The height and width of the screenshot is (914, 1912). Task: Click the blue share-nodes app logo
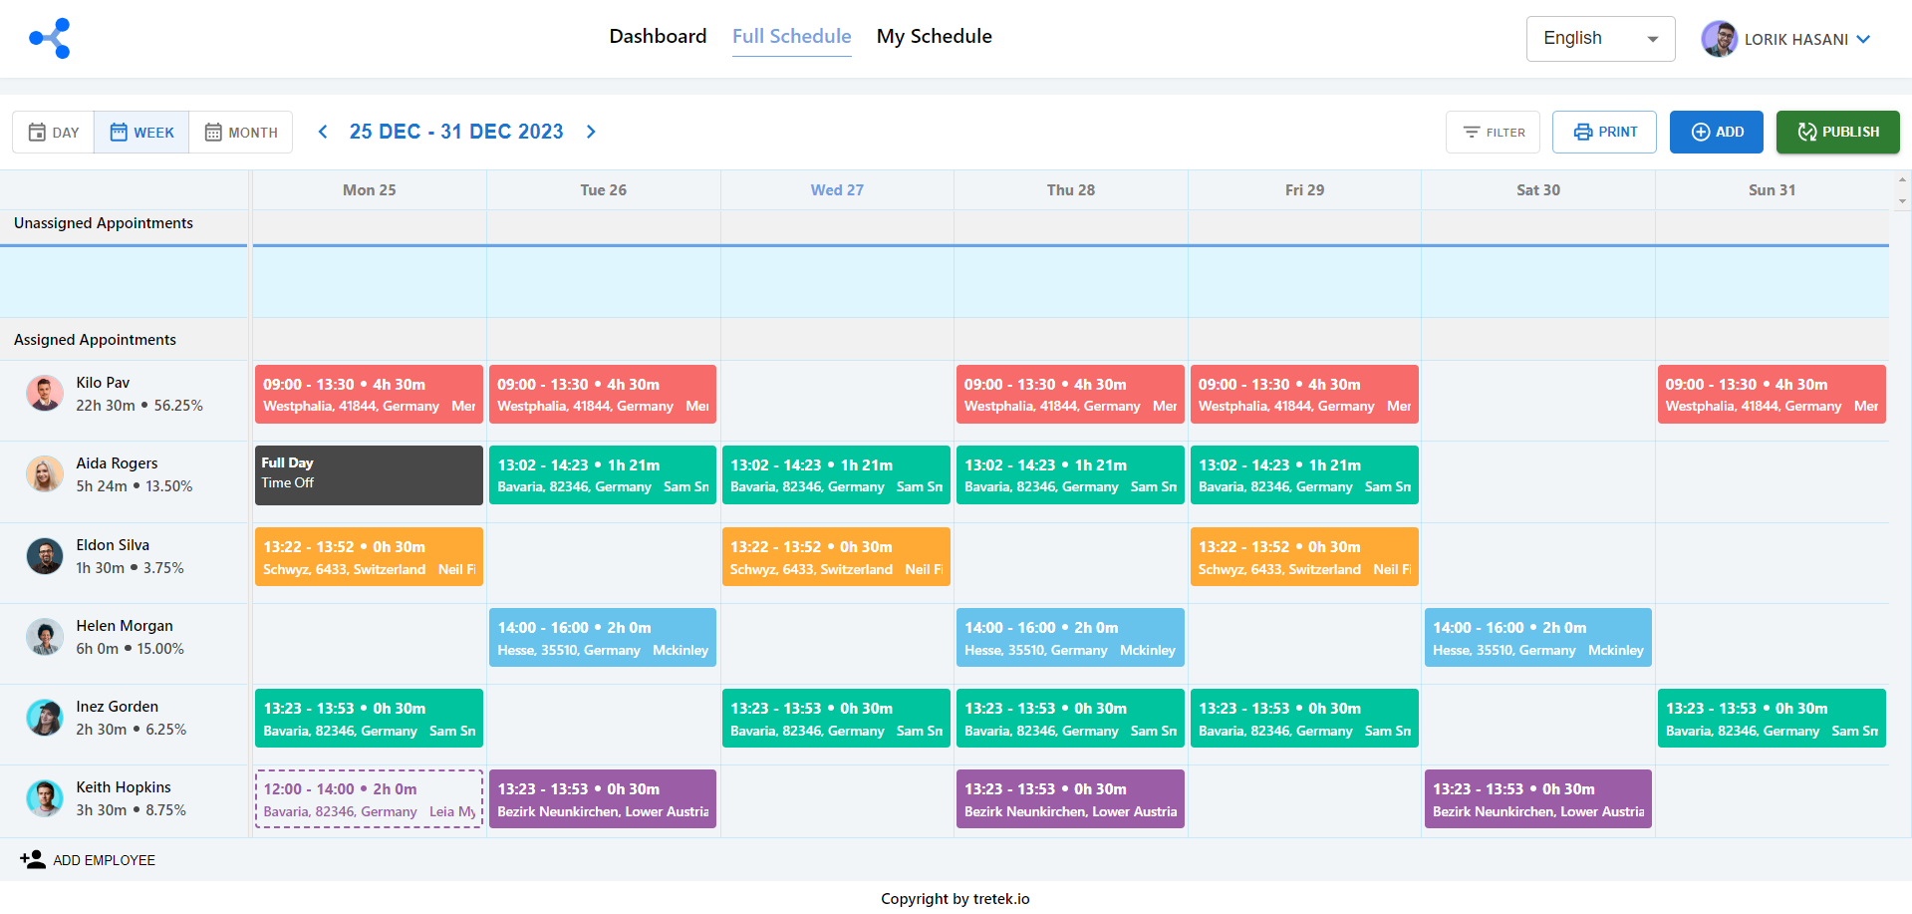[x=50, y=38]
